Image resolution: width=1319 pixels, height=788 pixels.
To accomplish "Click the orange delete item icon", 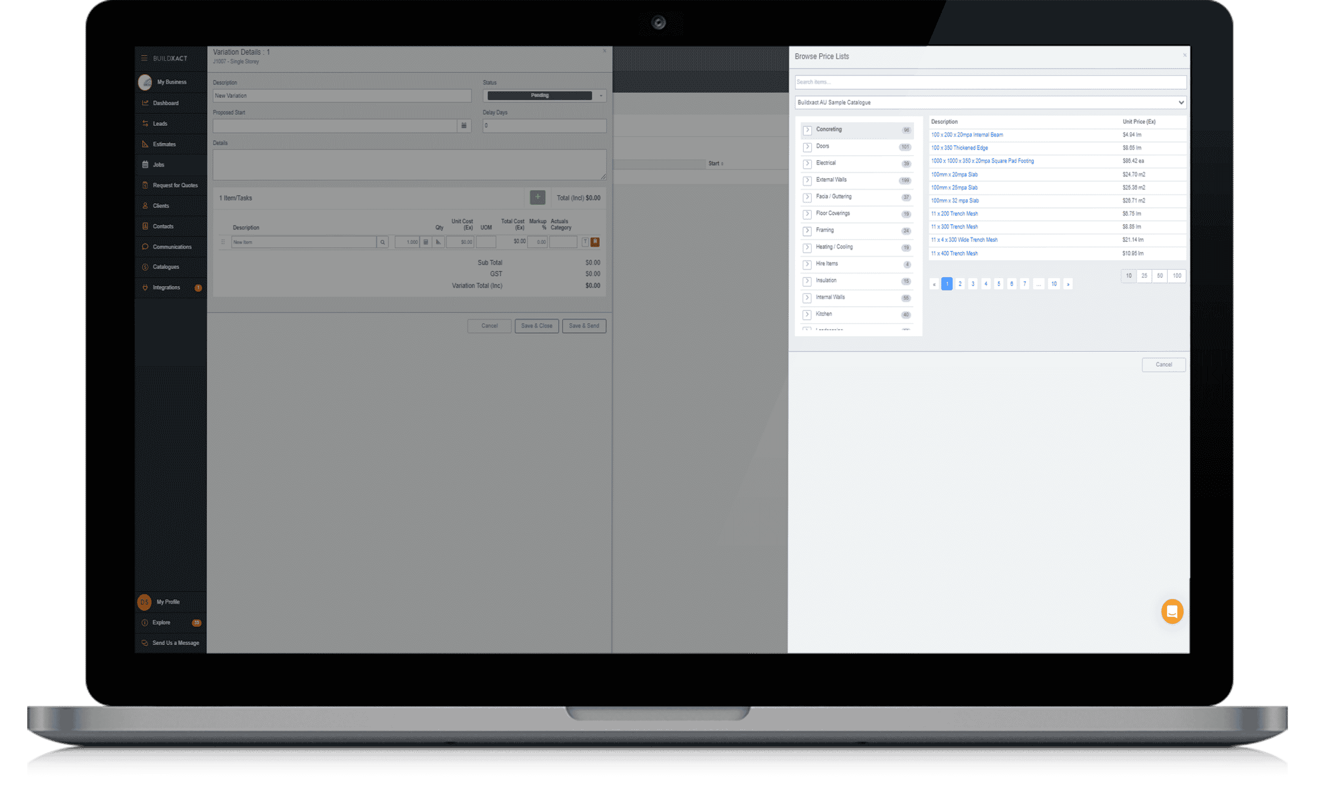I will point(595,242).
